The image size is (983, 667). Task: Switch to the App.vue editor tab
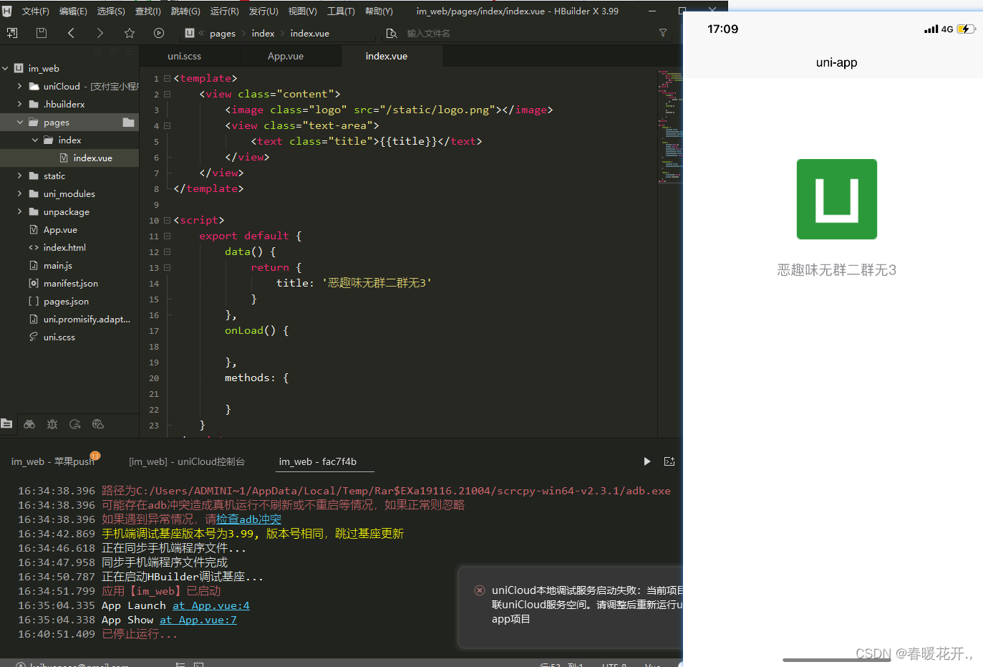pyautogui.click(x=286, y=56)
